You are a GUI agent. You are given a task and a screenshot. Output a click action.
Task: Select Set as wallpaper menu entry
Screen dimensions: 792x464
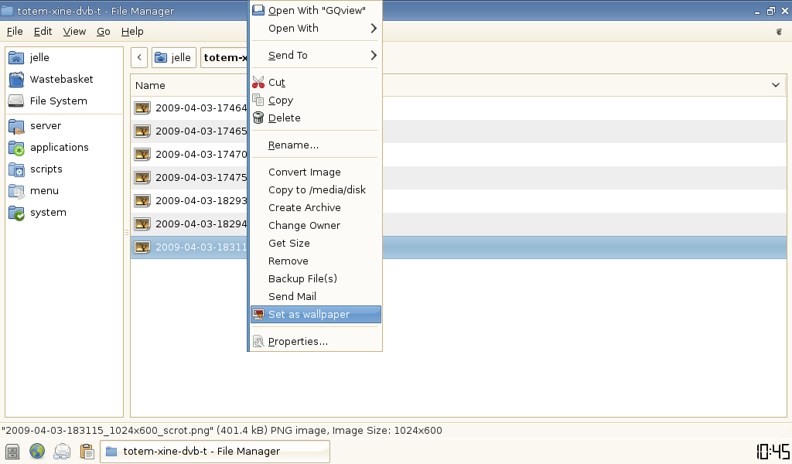coord(309,315)
